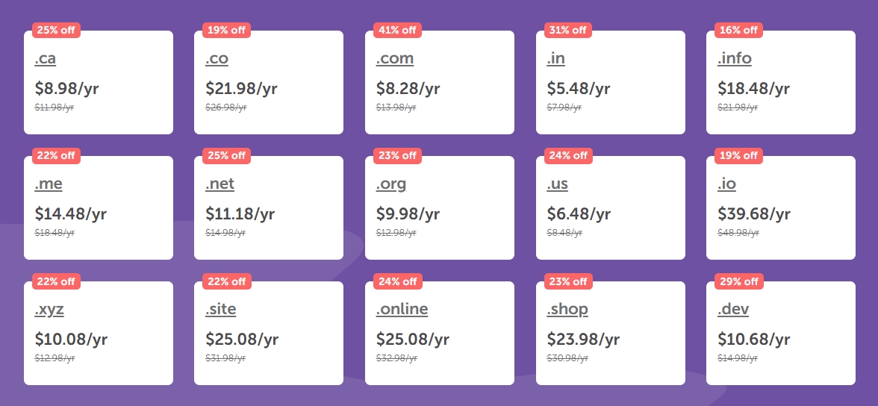
Task: Open the .ca domain link
Action: pos(45,58)
